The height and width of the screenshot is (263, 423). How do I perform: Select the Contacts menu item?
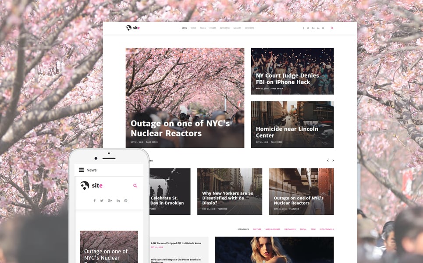(249, 28)
